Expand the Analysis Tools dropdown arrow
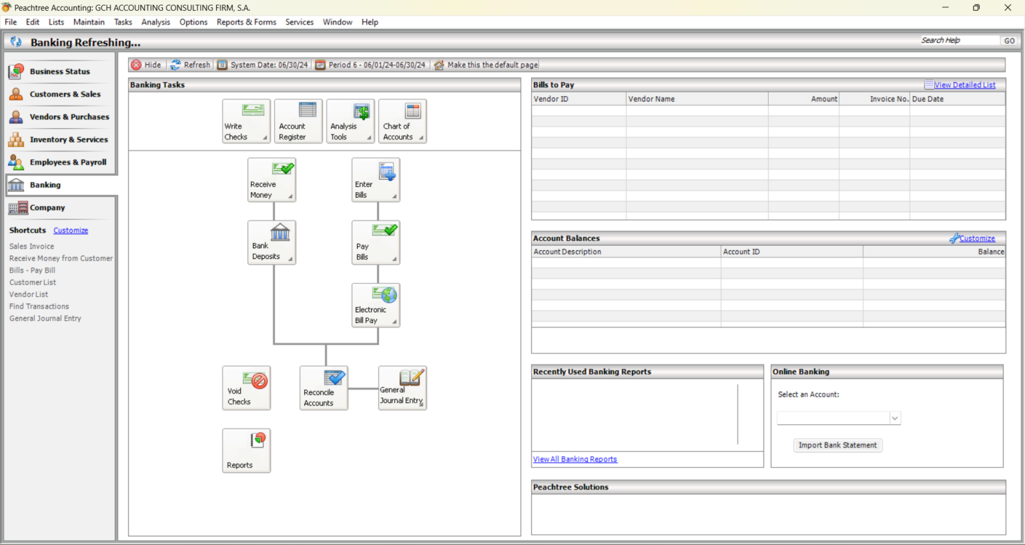The width and height of the screenshot is (1025, 545). 369,137
